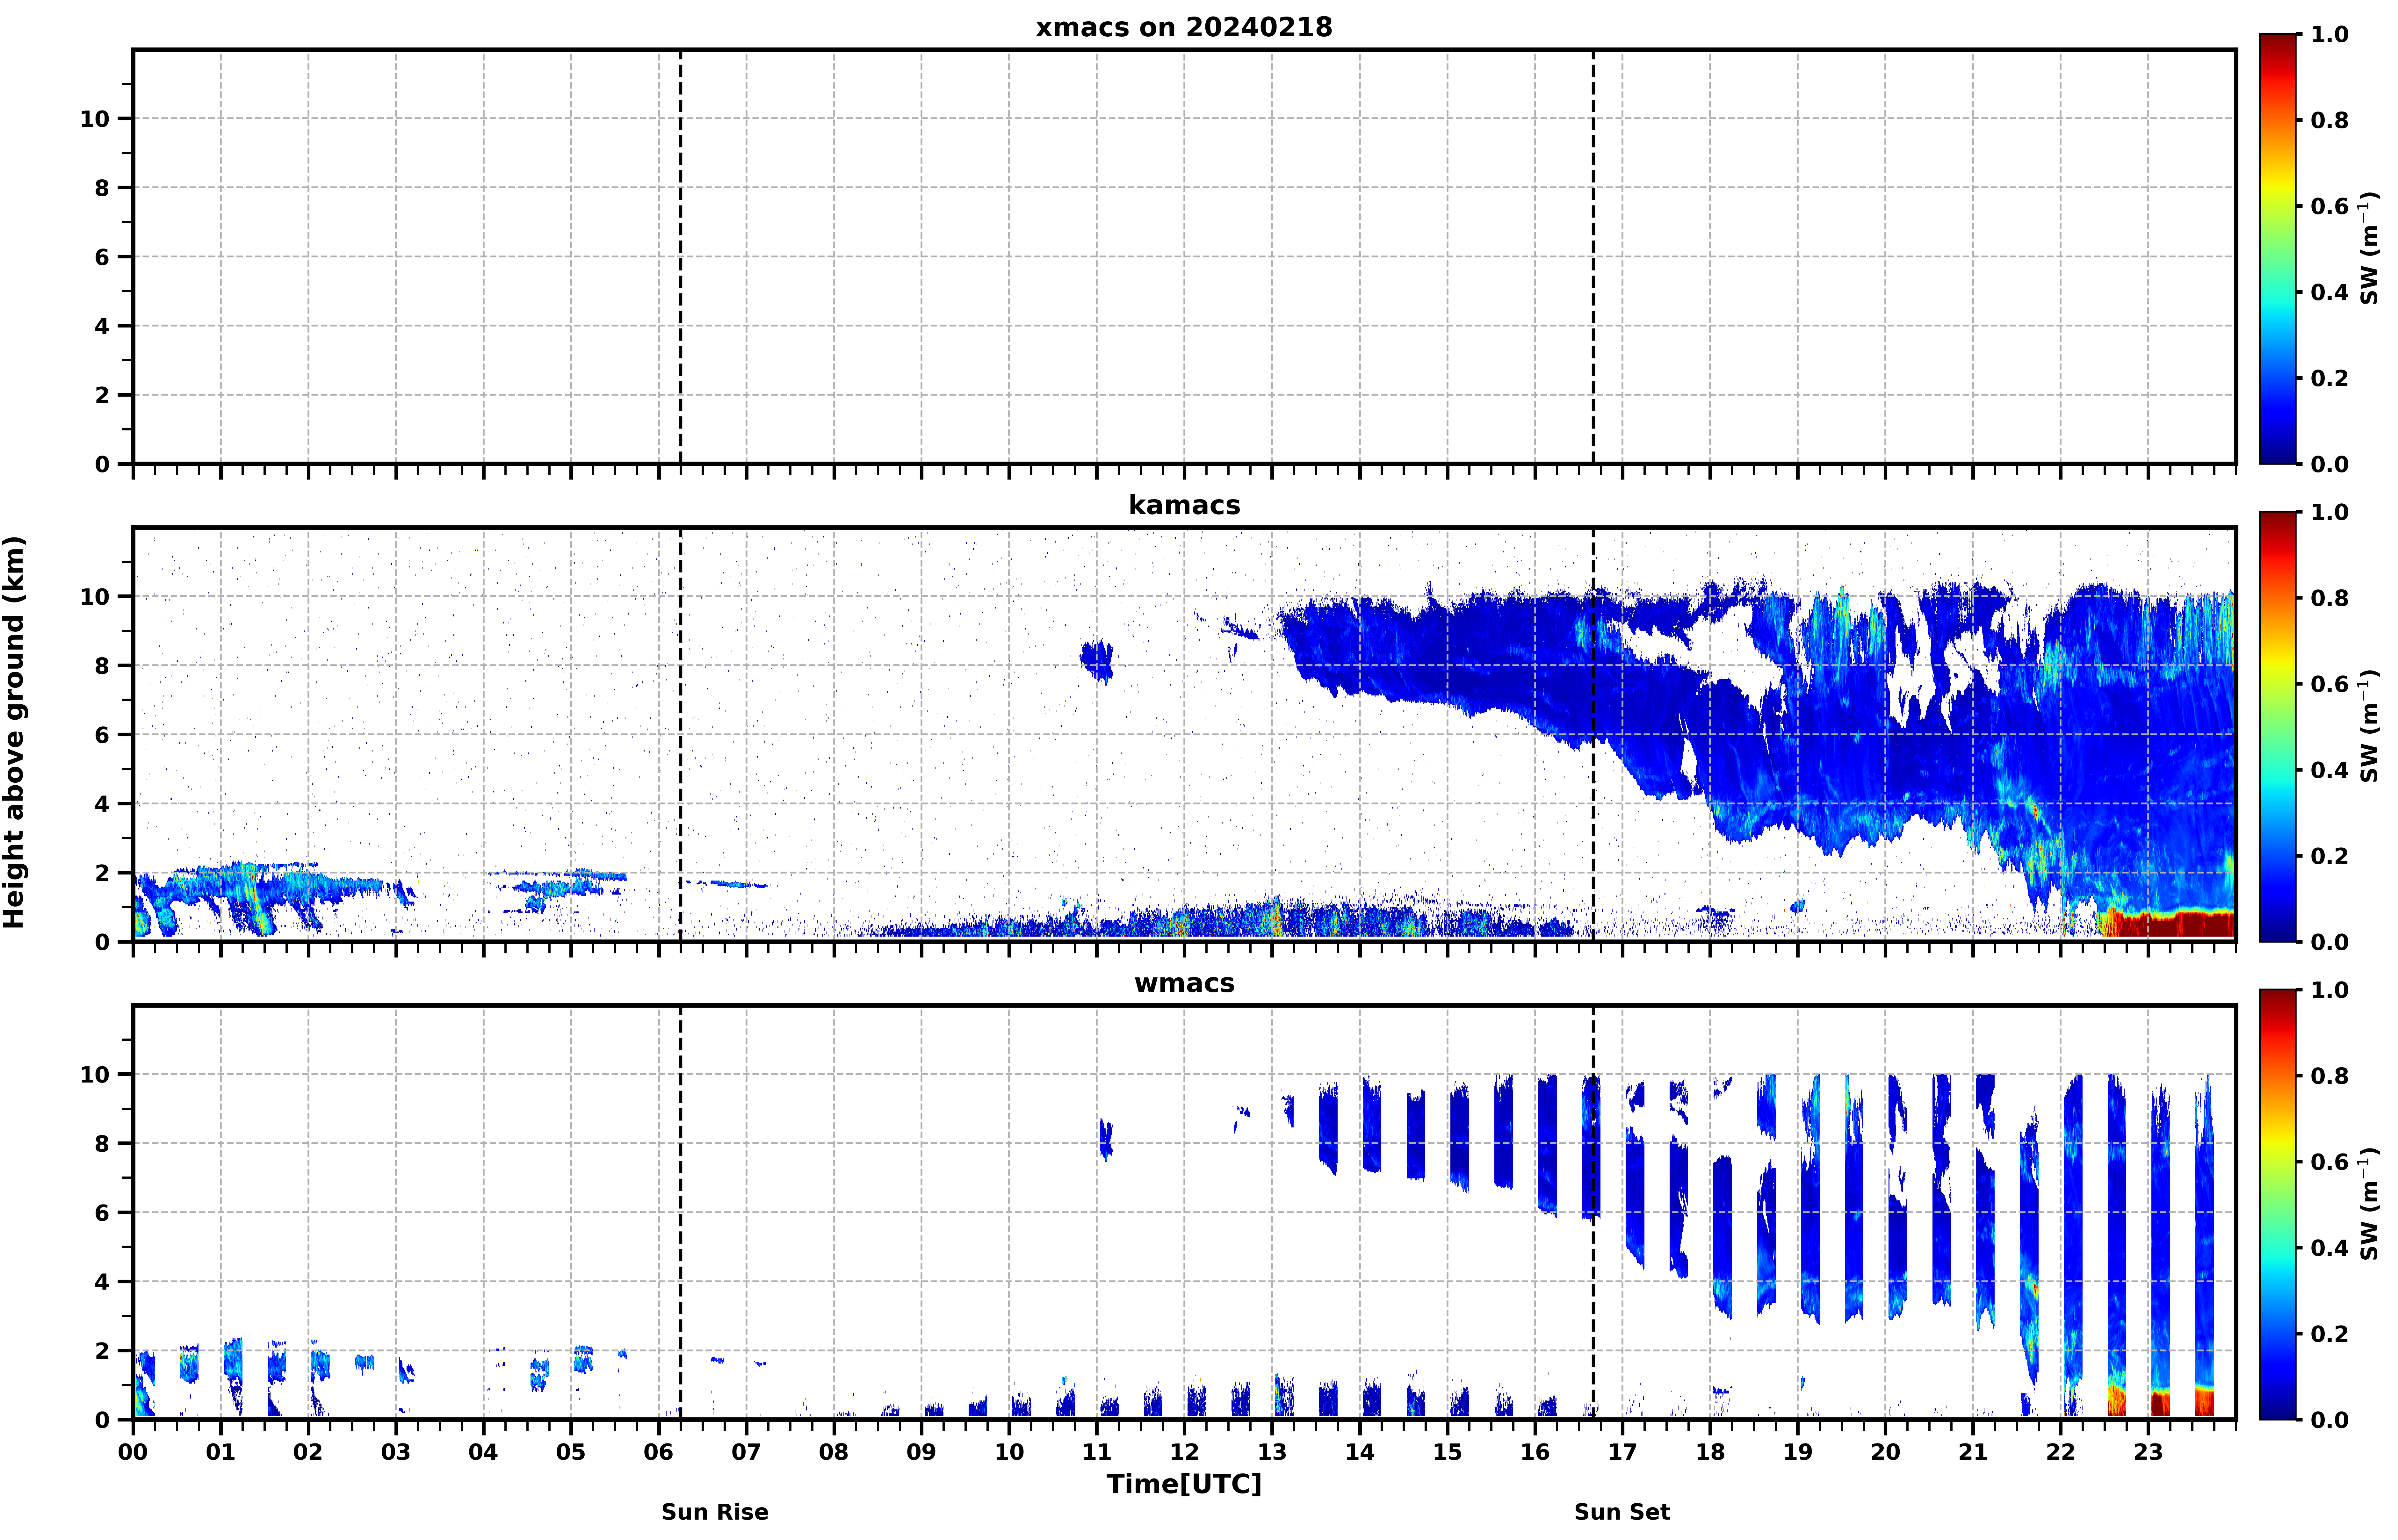Click the '1.0' value on xmacs colorbar
Image resolution: width=2398 pixels, height=1540 pixels.
coord(2330,34)
